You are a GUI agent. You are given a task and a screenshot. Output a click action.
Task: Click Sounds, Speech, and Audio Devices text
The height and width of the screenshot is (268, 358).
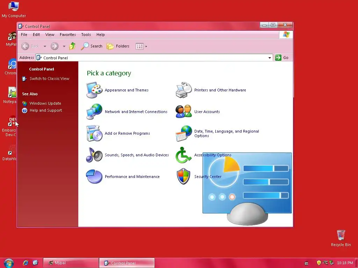coord(137,155)
